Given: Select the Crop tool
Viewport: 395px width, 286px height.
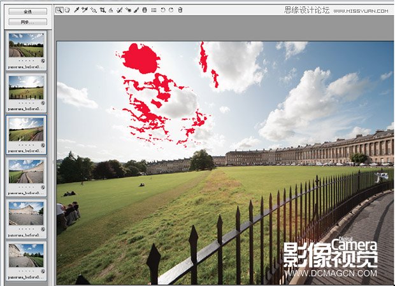Looking at the screenshot, I should pos(103,10).
